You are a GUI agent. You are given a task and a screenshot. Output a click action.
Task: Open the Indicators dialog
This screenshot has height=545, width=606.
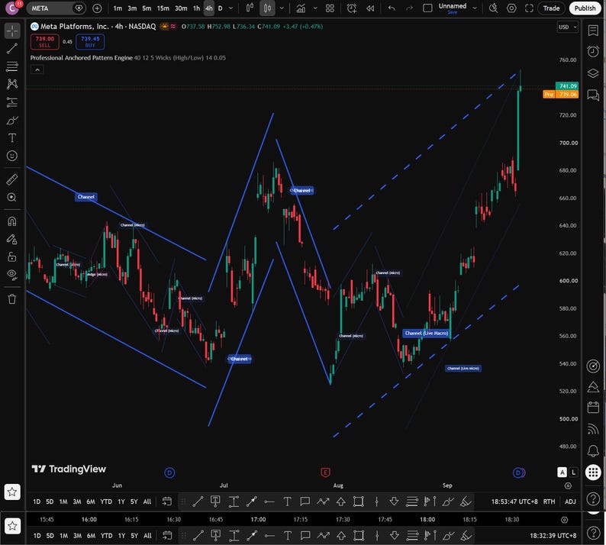point(301,8)
